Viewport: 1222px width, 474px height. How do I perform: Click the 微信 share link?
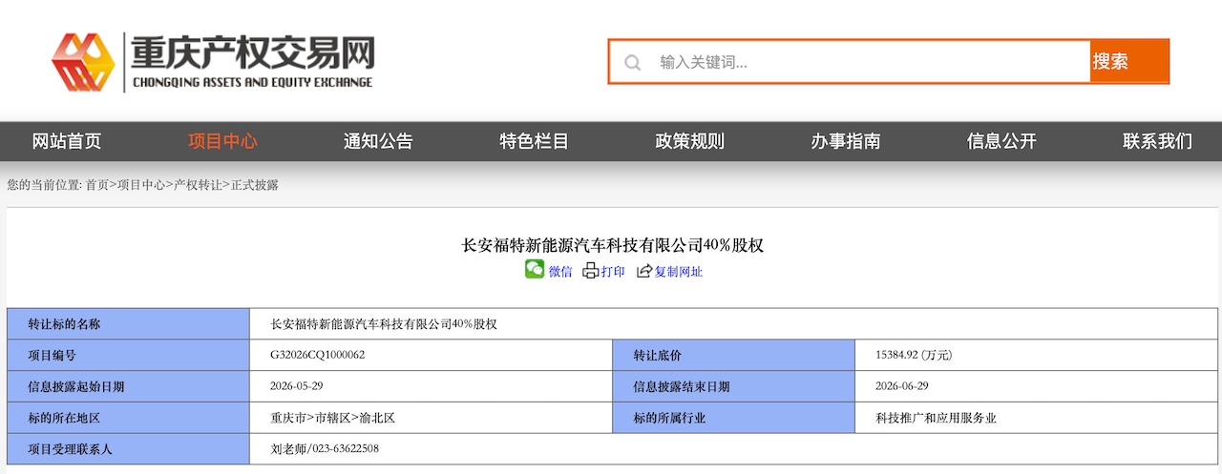(560, 272)
